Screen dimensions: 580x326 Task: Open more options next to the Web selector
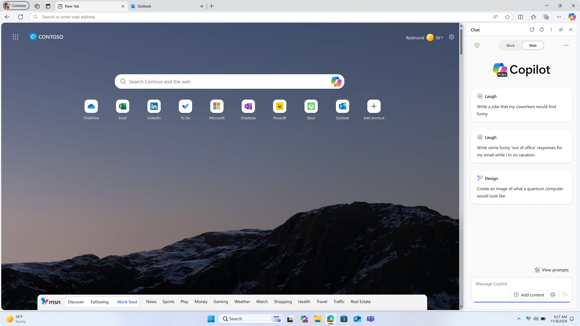(566, 45)
